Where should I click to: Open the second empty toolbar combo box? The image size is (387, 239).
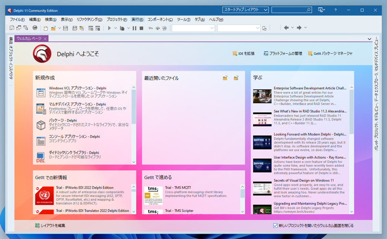point(238,28)
